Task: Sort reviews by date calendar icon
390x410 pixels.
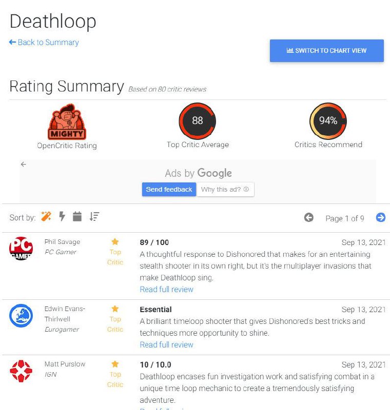Action: click(x=77, y=216)
